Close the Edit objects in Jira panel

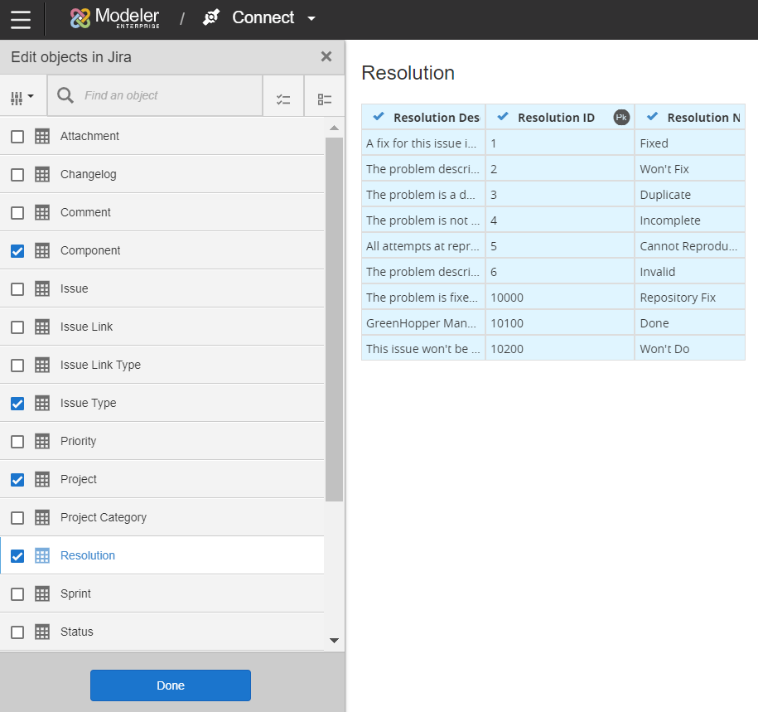tap(326, 57)
